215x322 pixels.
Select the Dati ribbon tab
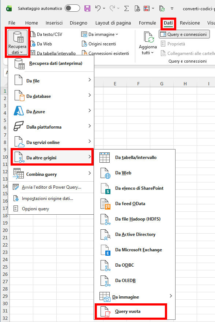click(168, 23)
